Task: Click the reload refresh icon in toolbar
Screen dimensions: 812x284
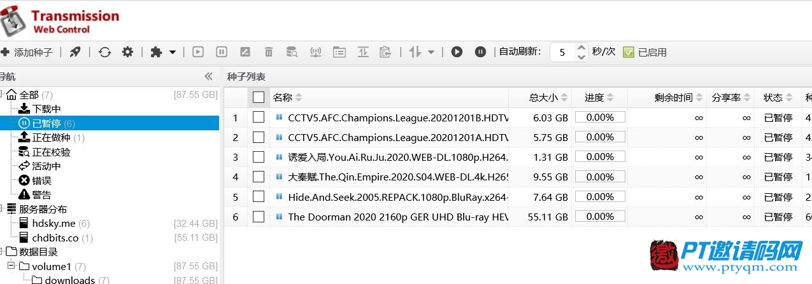Action: pos(104,52)
